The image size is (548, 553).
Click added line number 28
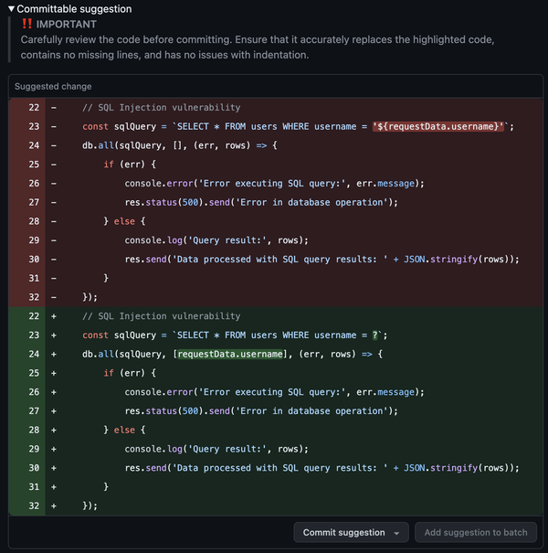(x=34, y=430)
